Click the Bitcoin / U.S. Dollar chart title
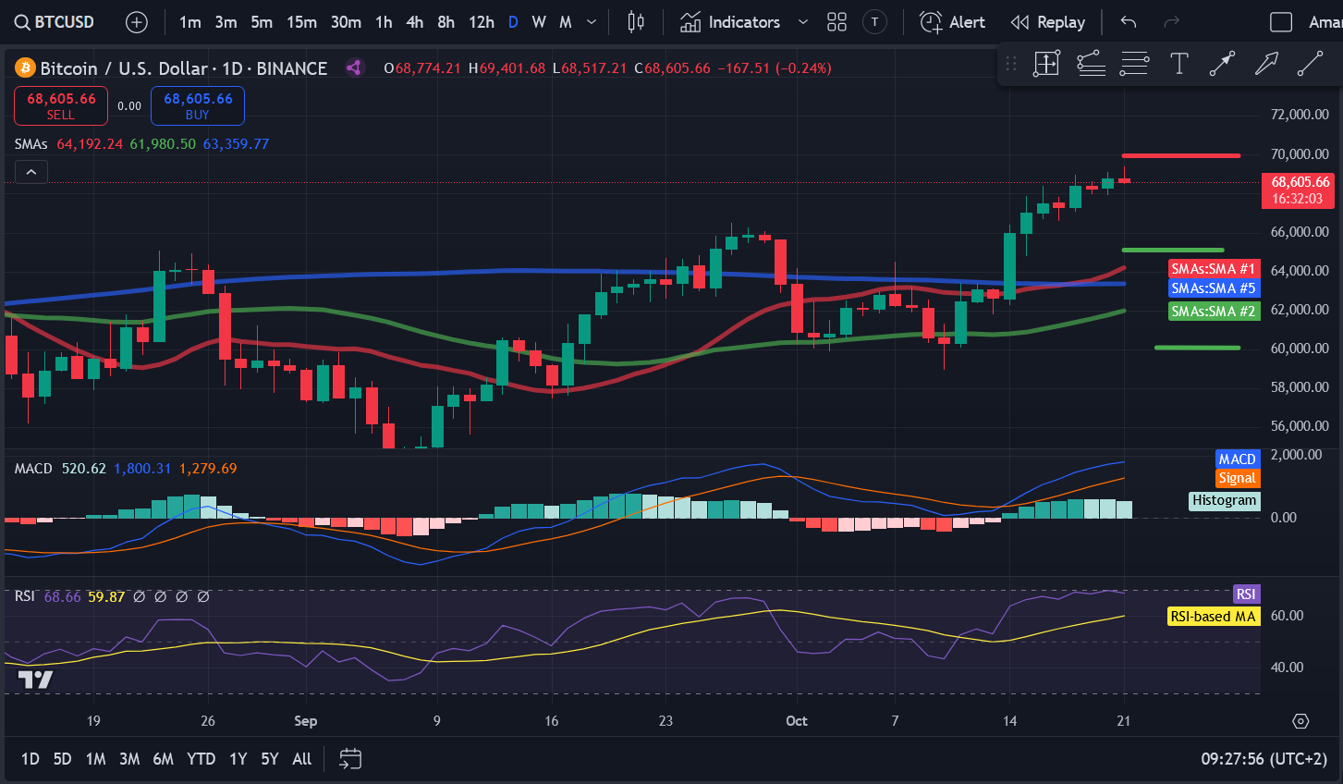Screen dimensions: 1343x784 [x=183, y=68]
